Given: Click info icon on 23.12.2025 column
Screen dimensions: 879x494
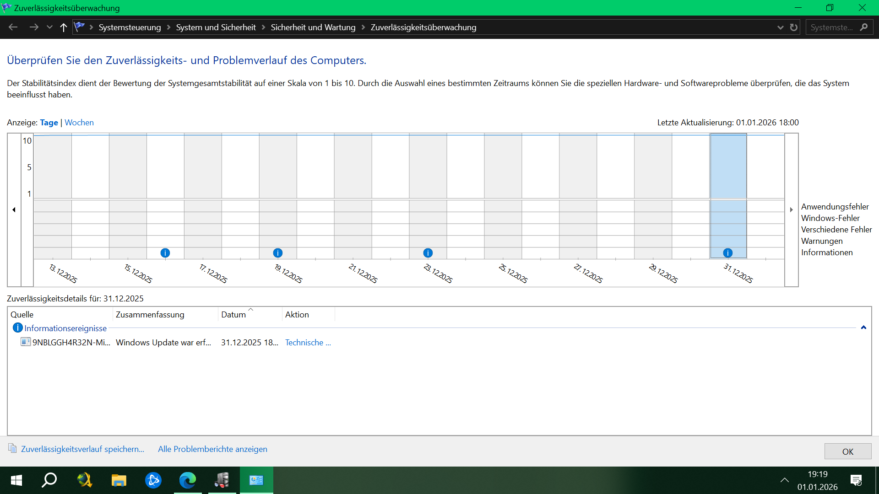Looking at the screenshot, I should (x=428, y=253).
